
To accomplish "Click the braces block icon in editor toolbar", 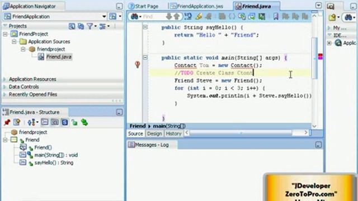I will [x=232, y=16].
